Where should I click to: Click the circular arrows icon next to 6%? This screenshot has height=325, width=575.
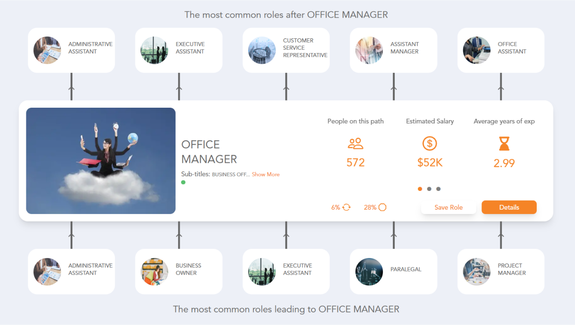346,207
